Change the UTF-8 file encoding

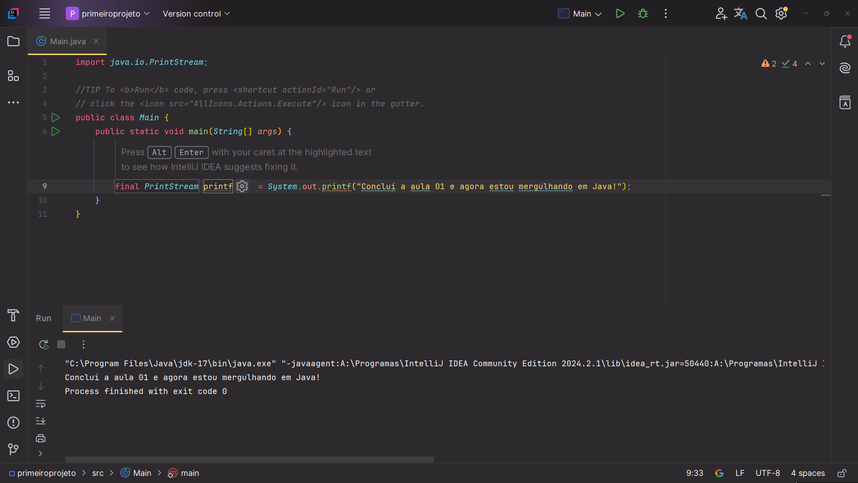(x=767, y=473)
